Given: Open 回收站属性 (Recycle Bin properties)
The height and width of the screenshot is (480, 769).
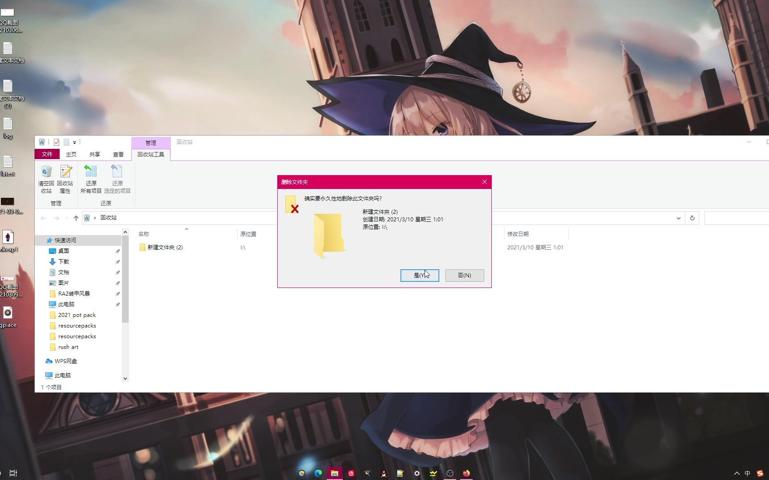Looking at the screenshot, I should [65, 179].
